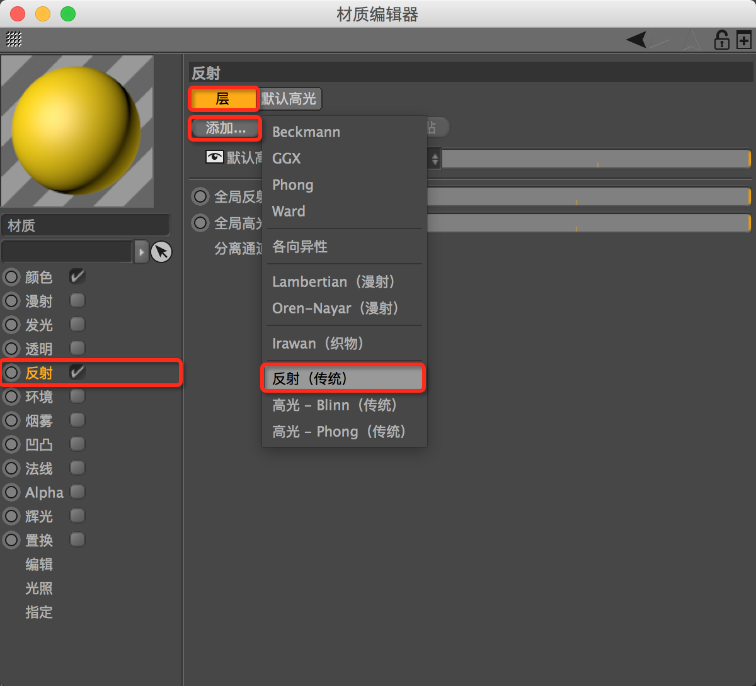
Task: Click the radio circle next to 全局高光
Action: pyautogui.click(x=200, y=222)
